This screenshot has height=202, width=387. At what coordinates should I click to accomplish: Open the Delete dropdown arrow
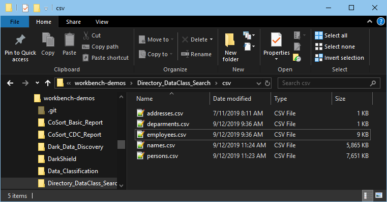click(x=211, y=39)
